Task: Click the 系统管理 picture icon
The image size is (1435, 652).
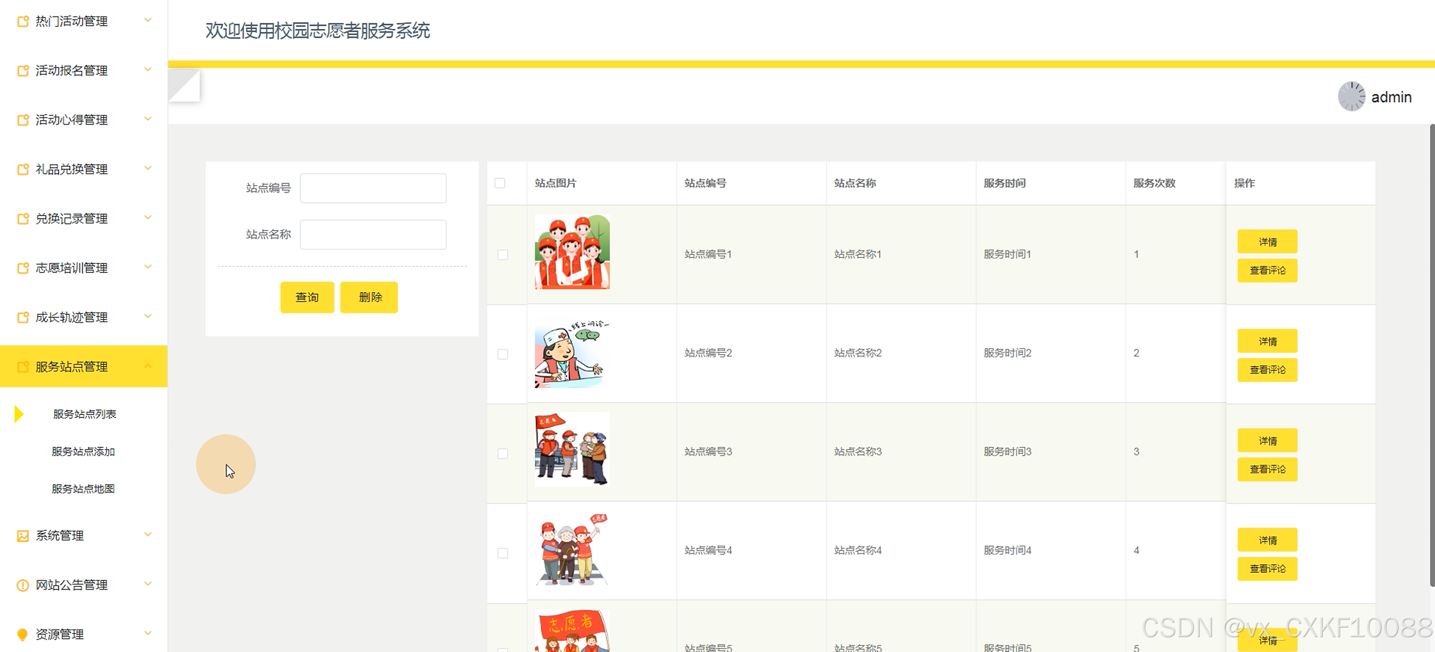Action: point(23,535)
